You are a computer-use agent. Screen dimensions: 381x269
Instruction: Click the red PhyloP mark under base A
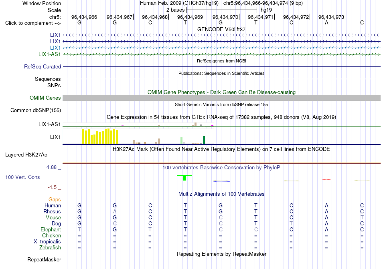326,180
